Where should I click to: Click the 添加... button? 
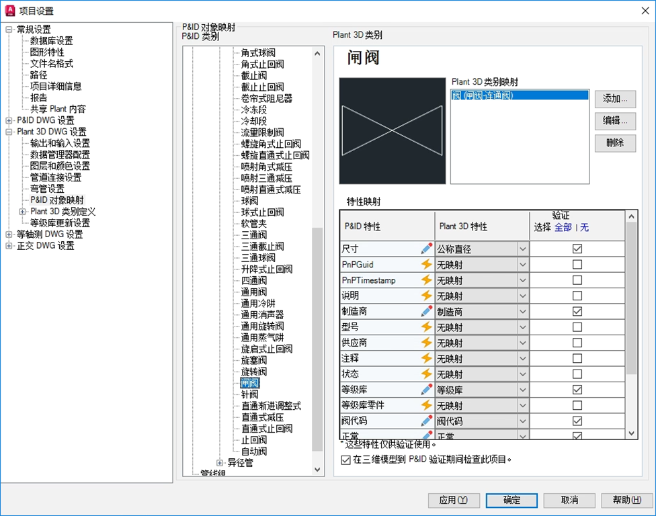tap(615, 99)
